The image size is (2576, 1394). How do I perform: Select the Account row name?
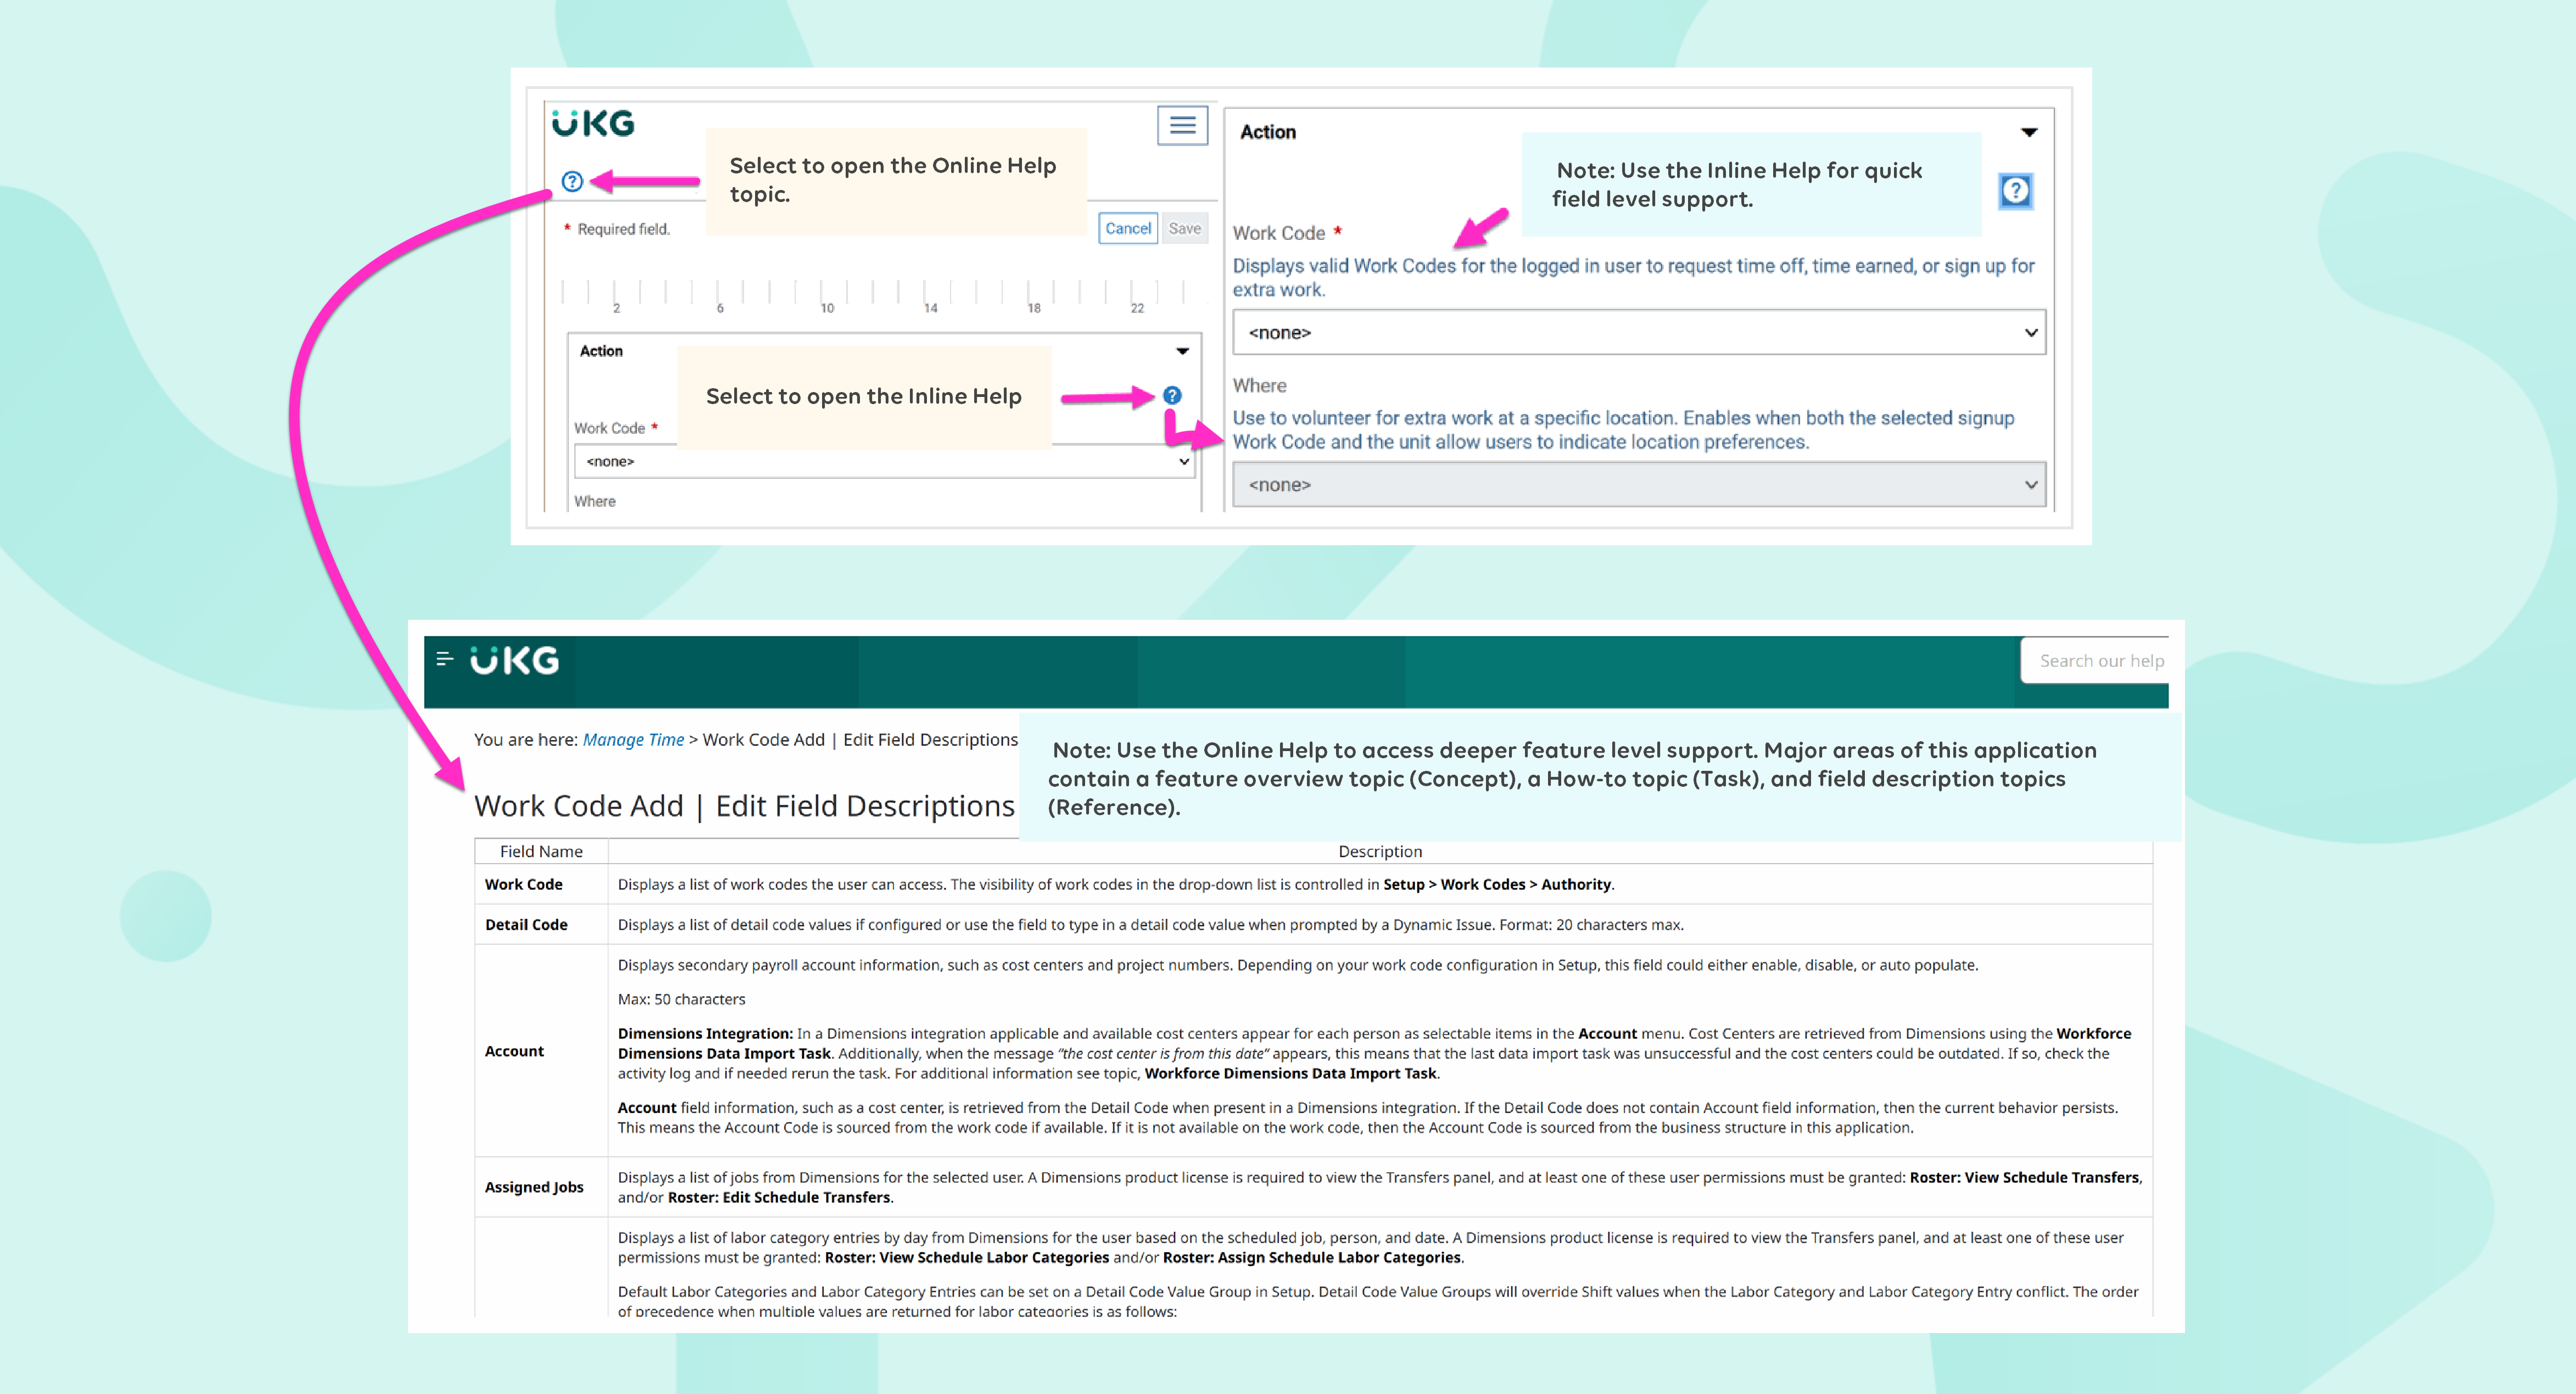[x=514, y=1051]
